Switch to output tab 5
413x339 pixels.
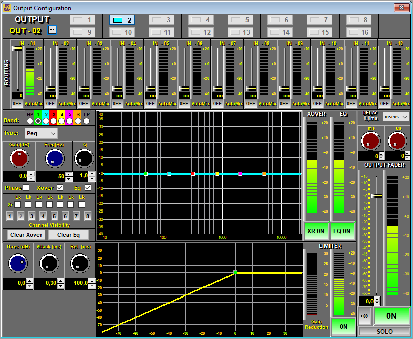pos(241,20)
